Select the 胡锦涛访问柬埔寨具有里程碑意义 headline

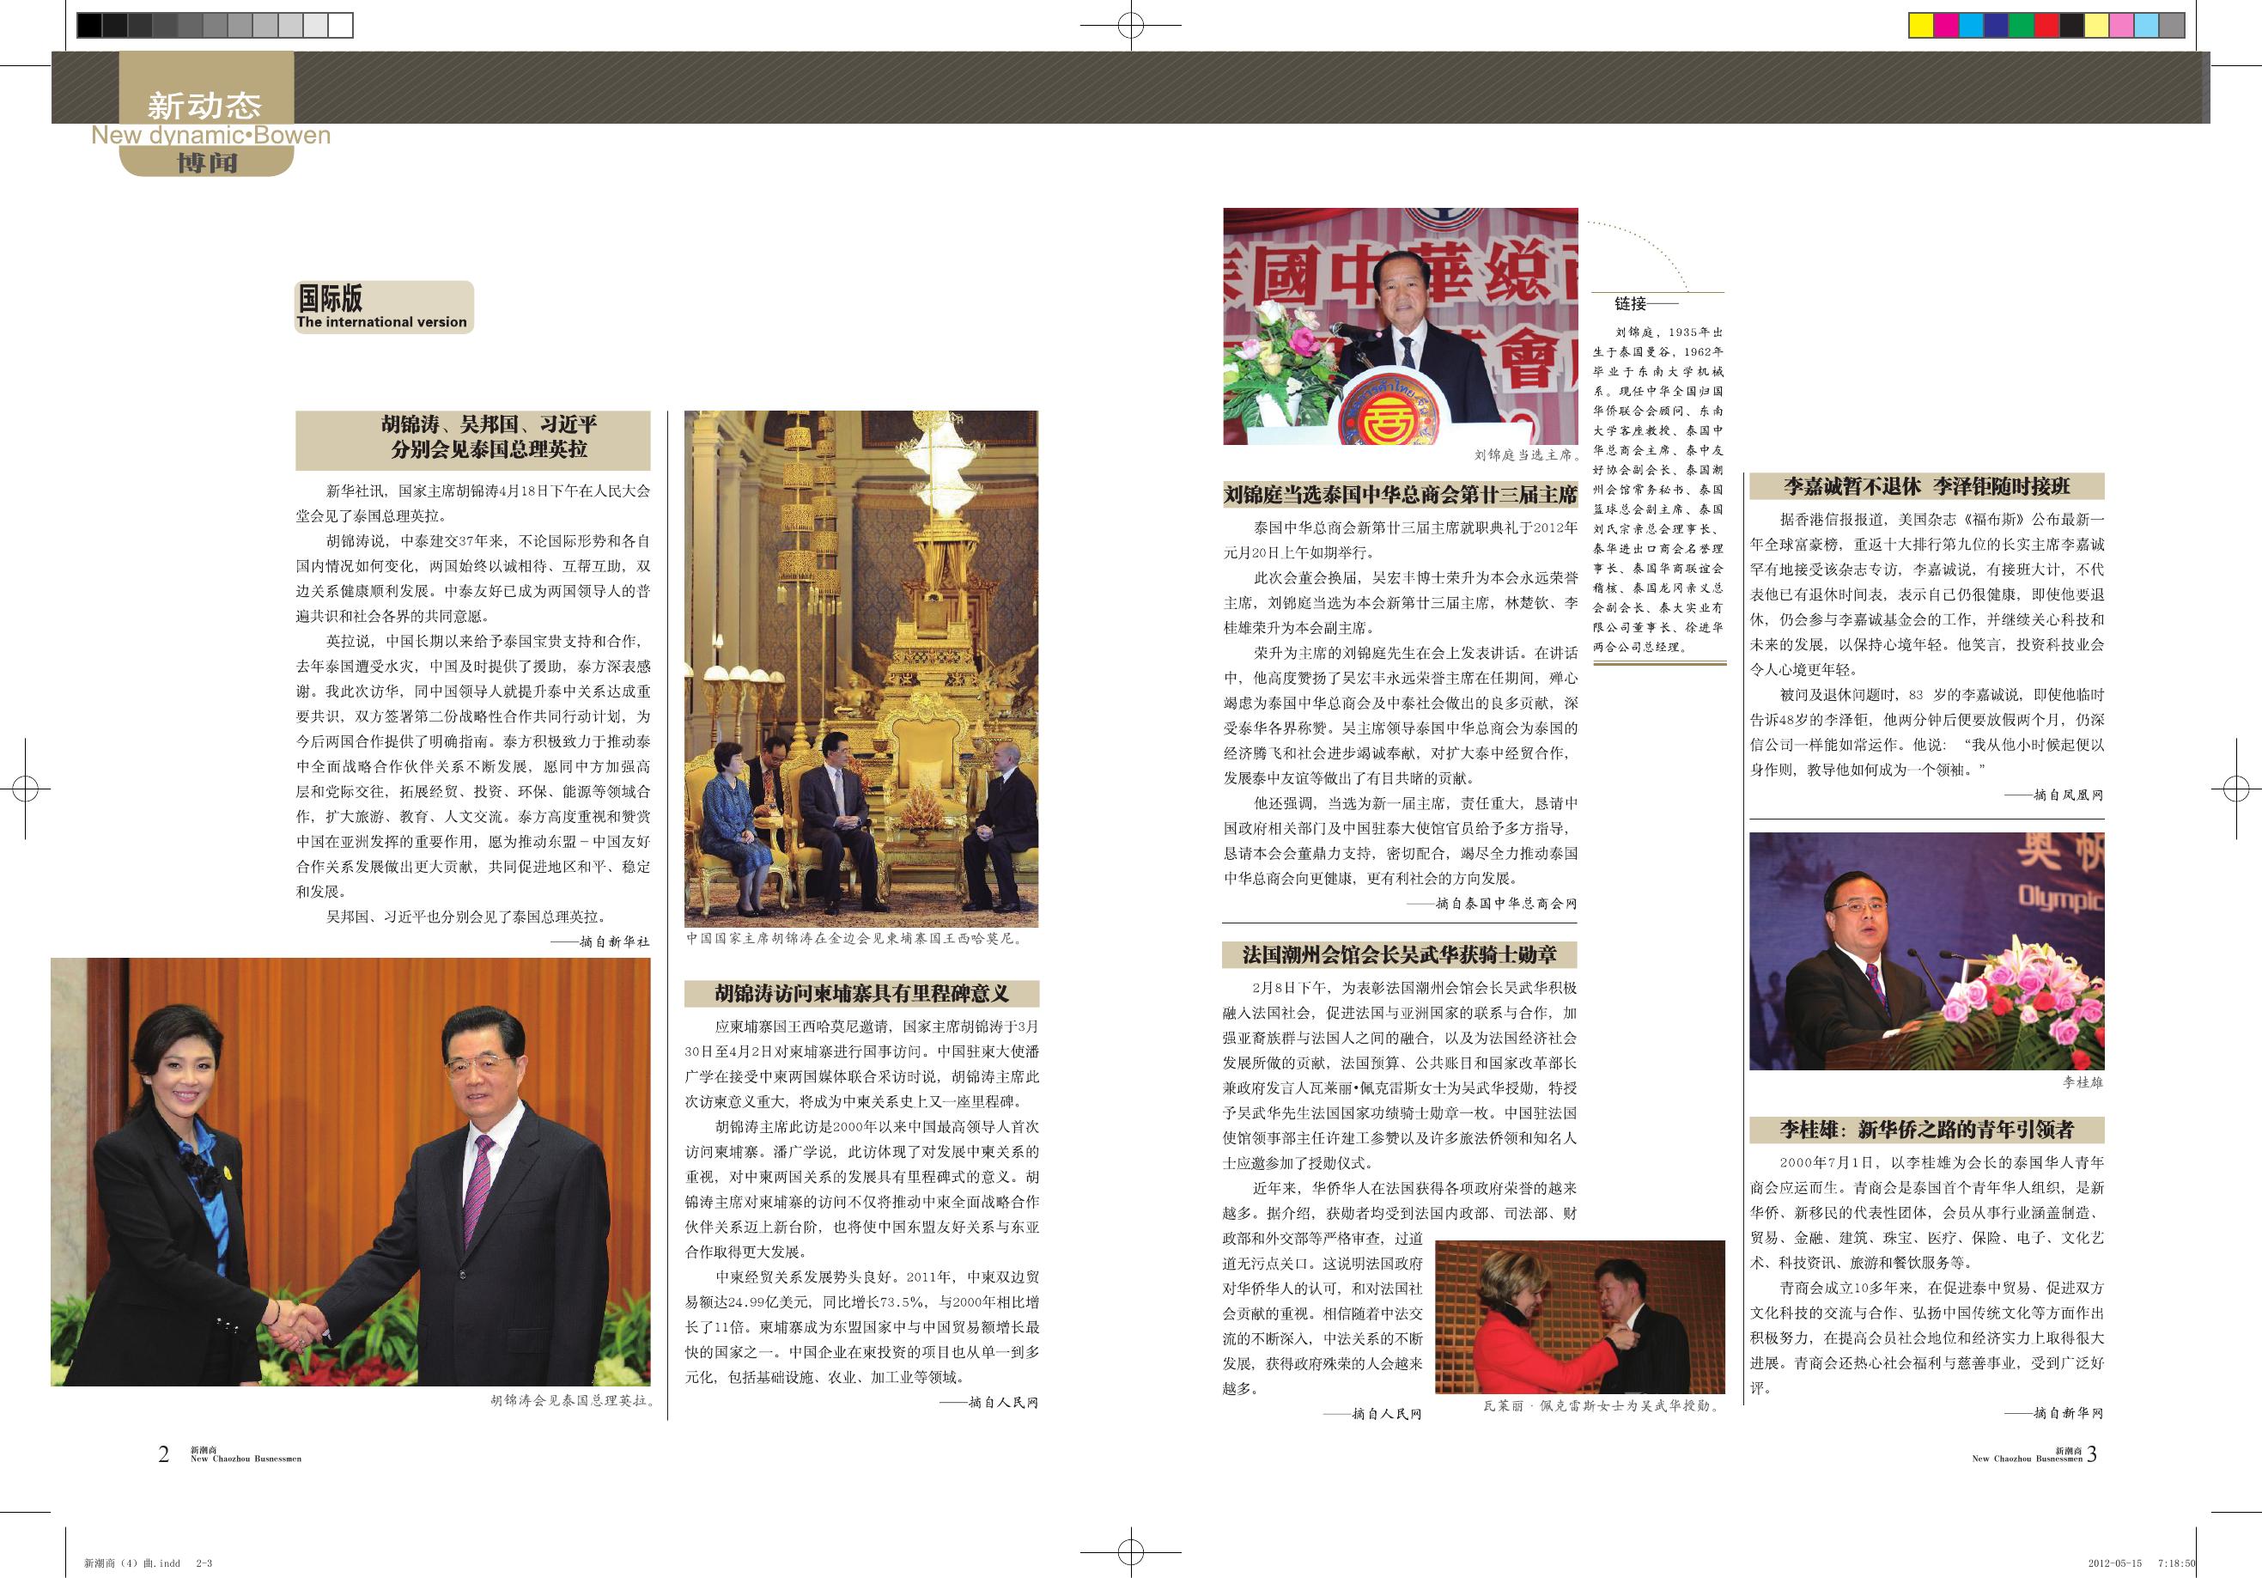861,994
